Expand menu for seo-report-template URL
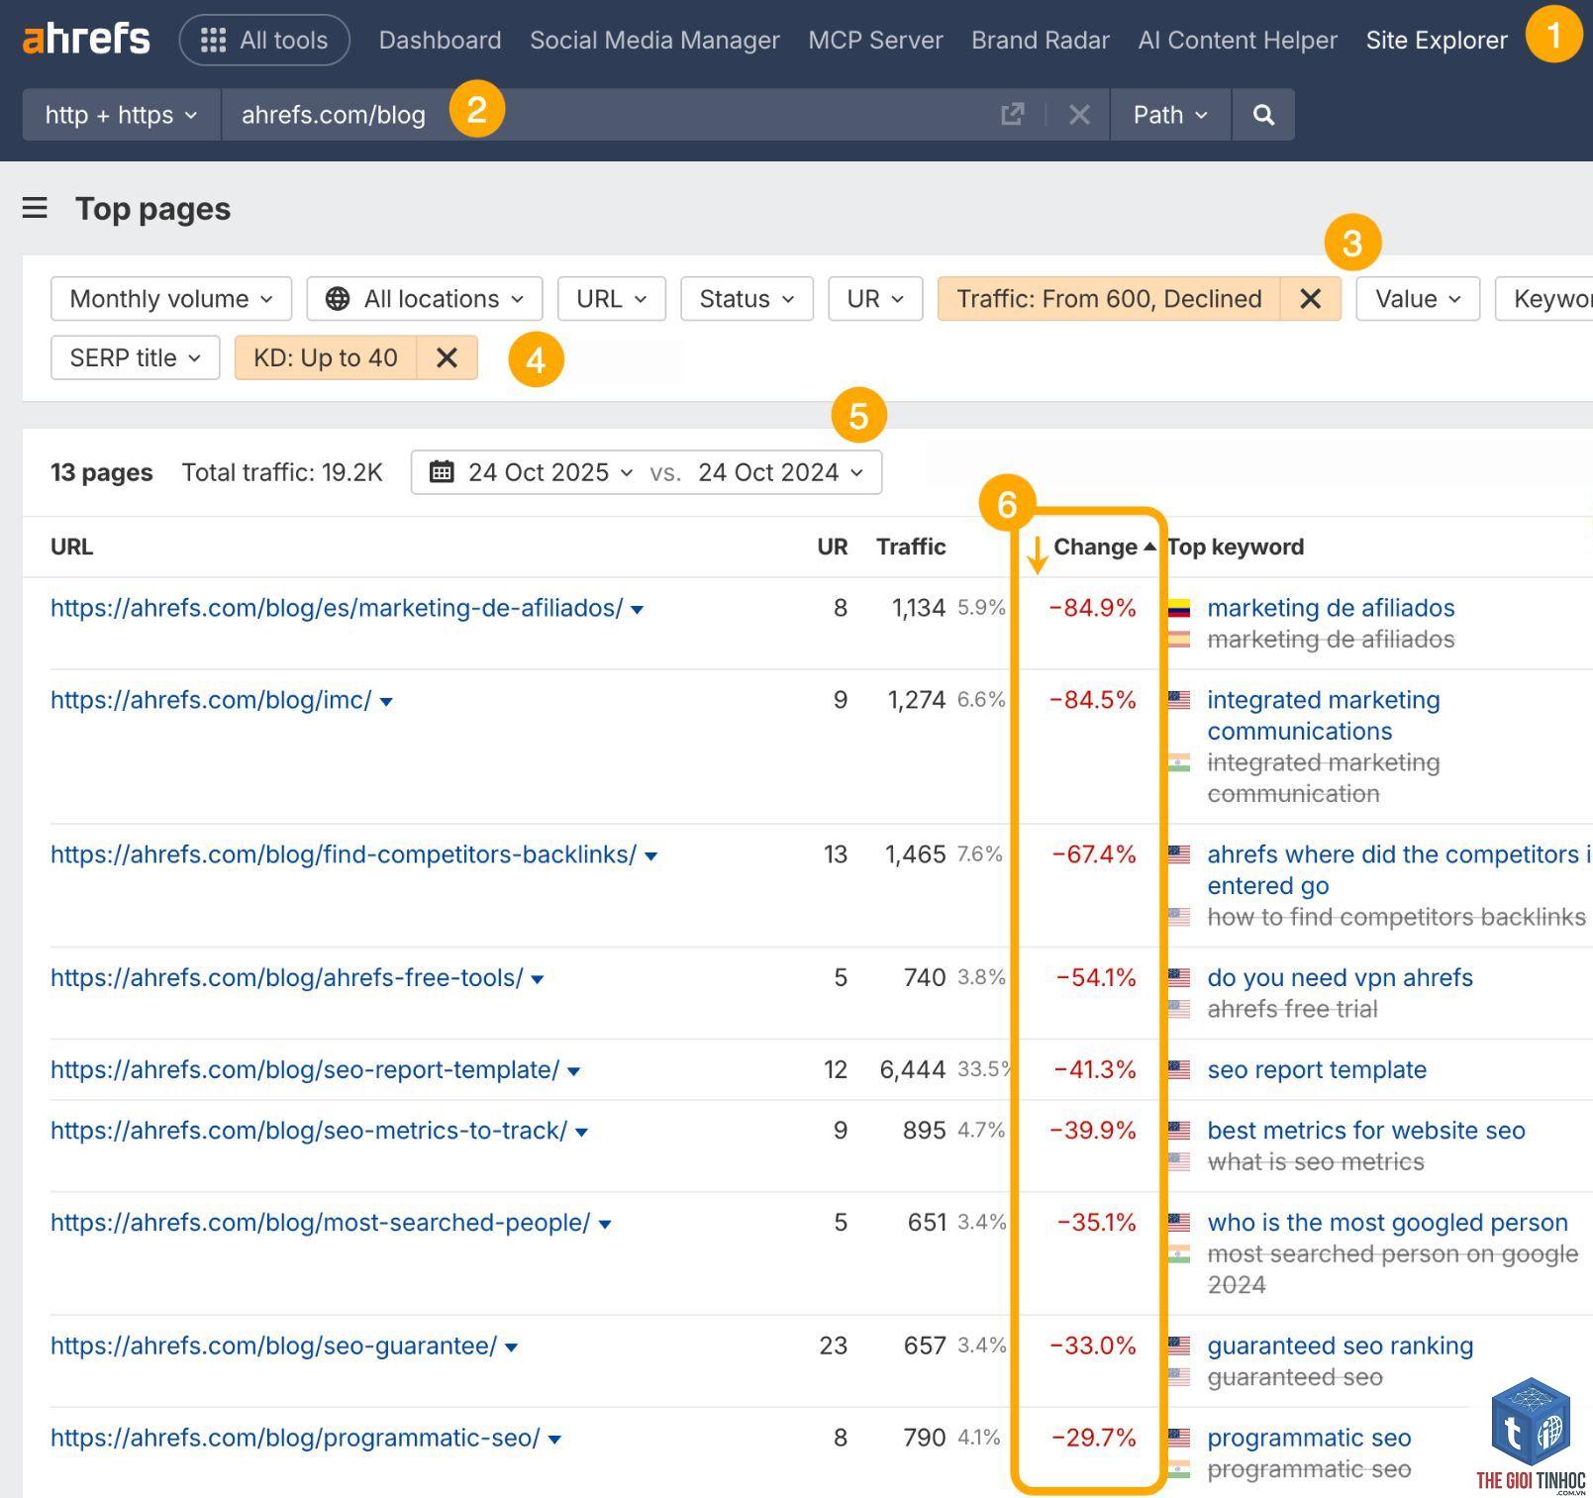This screenshot has width=1593, height=1498. pos(574,1072)
